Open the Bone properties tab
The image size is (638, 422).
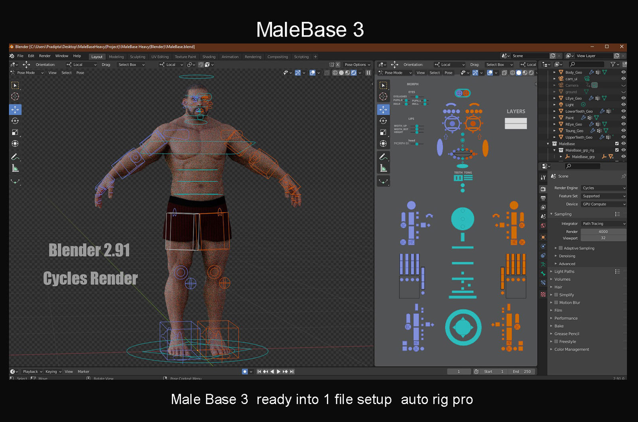pyautogui.click(x=543, y=274)
